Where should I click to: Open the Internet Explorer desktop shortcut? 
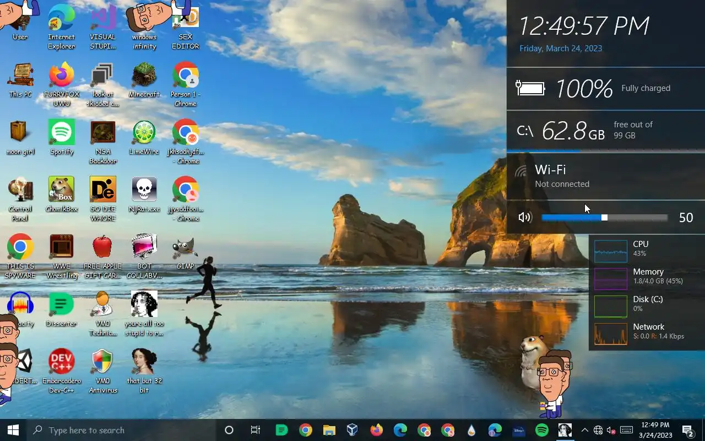(x=62, y=27)
